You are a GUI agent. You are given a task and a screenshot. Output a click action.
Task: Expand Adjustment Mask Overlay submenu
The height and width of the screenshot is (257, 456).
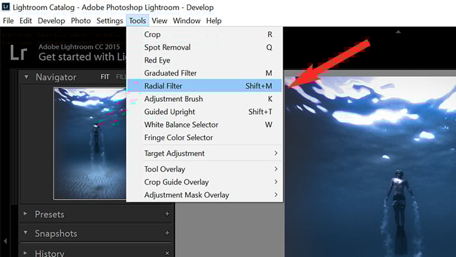pos(205,195)
